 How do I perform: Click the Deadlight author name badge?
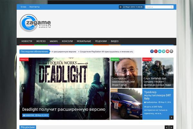(x=29, y=115)
